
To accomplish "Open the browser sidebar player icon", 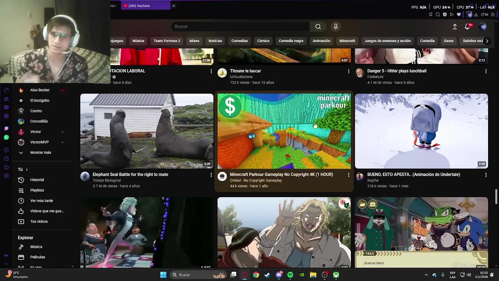I will (x=6, y=150).
